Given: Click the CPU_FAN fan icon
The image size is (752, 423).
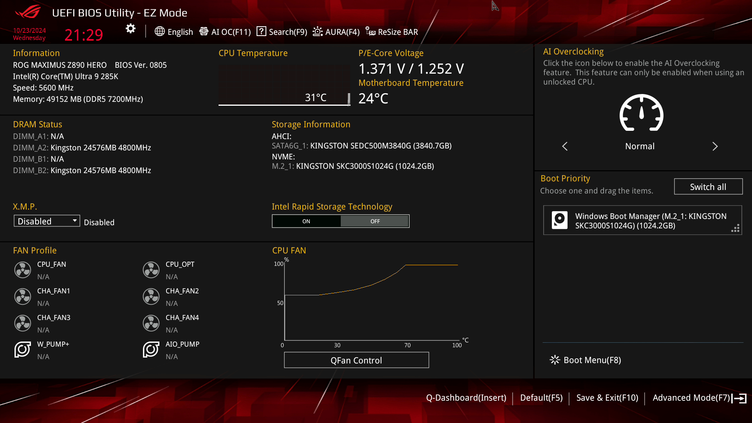Looking at the screenshot, I should coord(23,270).
